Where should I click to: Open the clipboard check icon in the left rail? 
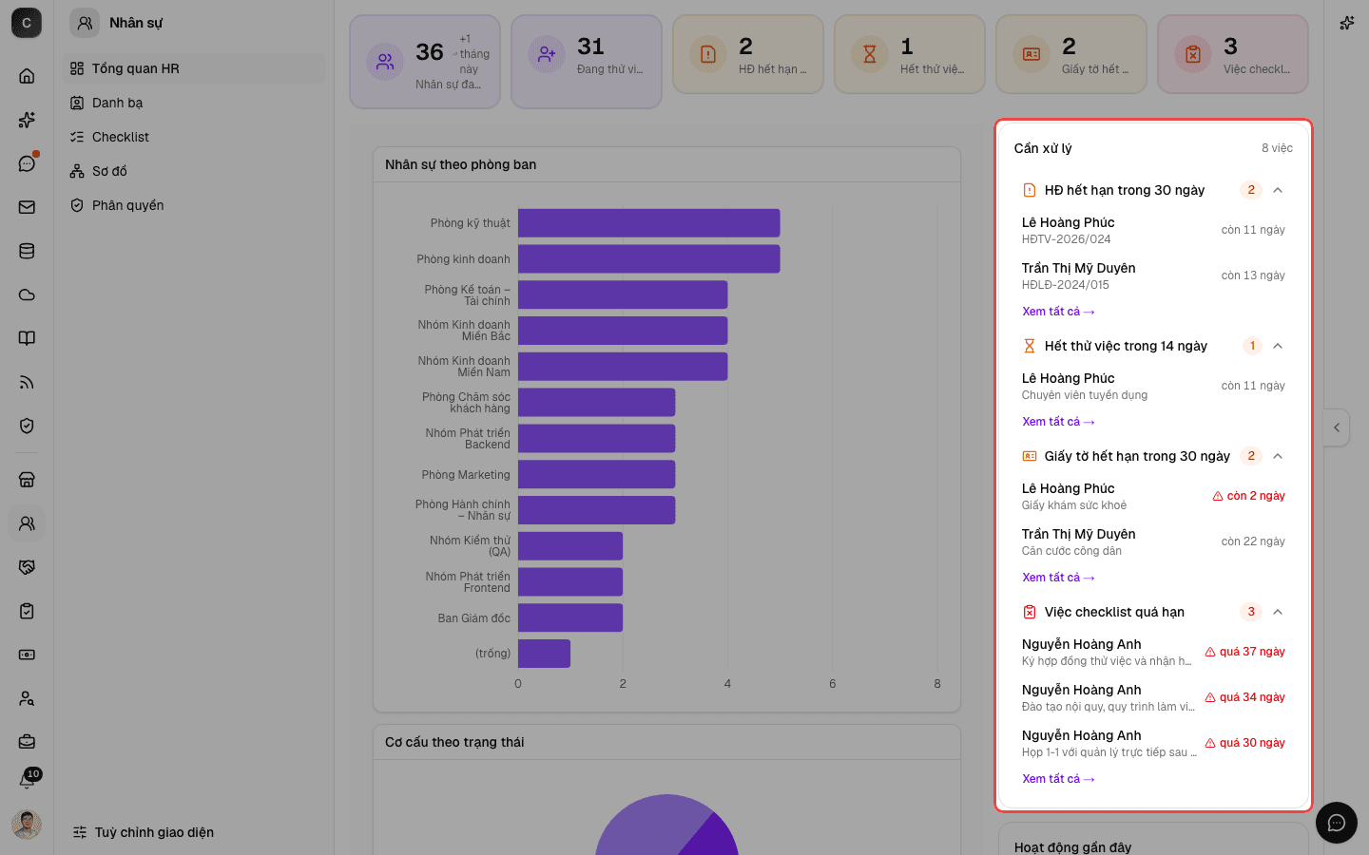tap(27, 611)
